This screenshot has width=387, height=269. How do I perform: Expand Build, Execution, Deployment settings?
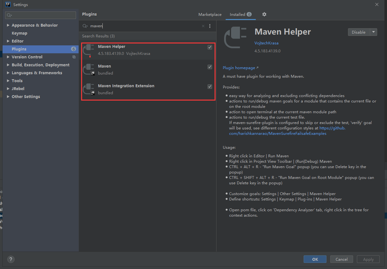[8, 65]
